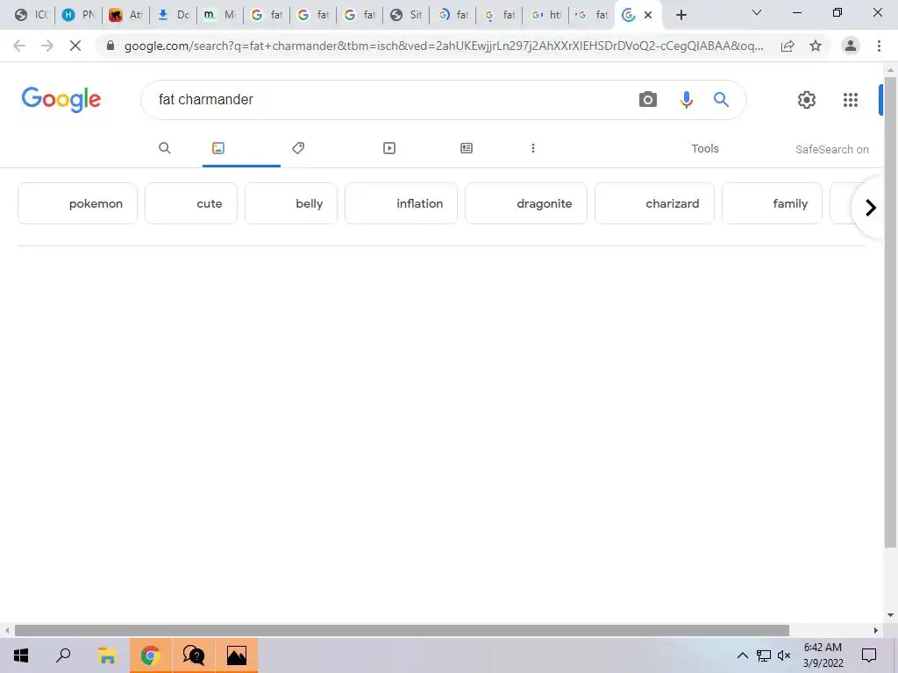Switch to the Do downloads tab

tap(173, 15)
